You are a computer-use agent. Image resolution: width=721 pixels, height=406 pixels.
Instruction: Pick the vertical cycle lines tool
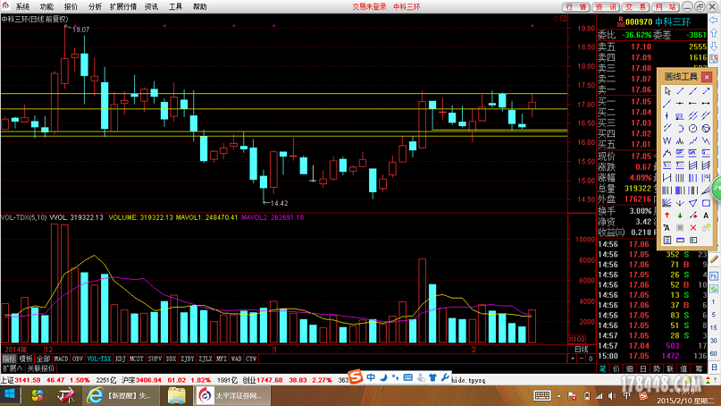coord(680,178)
